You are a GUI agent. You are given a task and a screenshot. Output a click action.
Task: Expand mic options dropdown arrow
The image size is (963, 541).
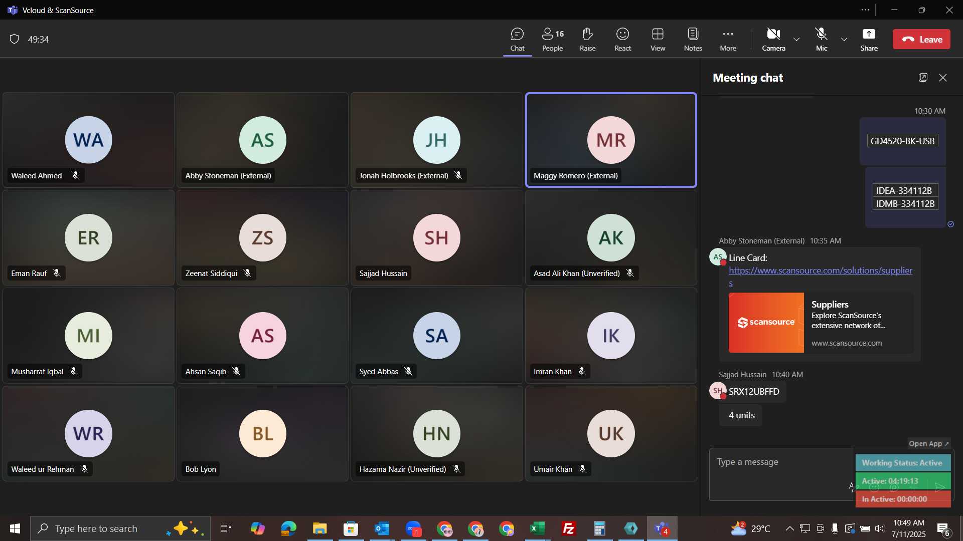(x=844, y=39)
